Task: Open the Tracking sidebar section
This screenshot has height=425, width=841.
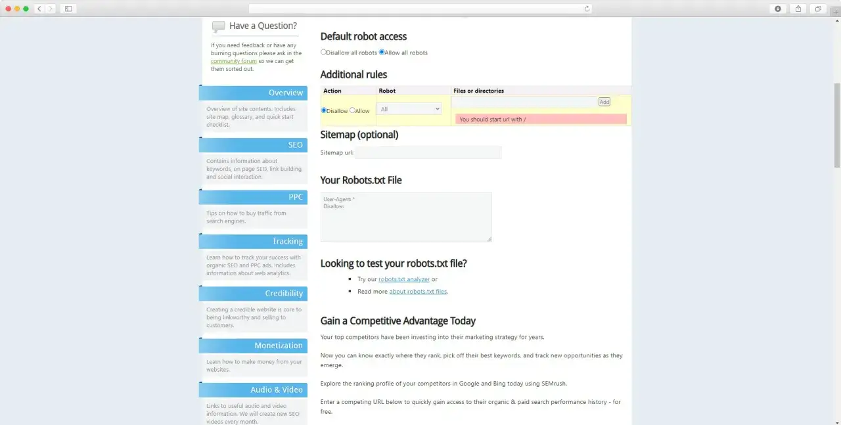Action: click(253, 241)
